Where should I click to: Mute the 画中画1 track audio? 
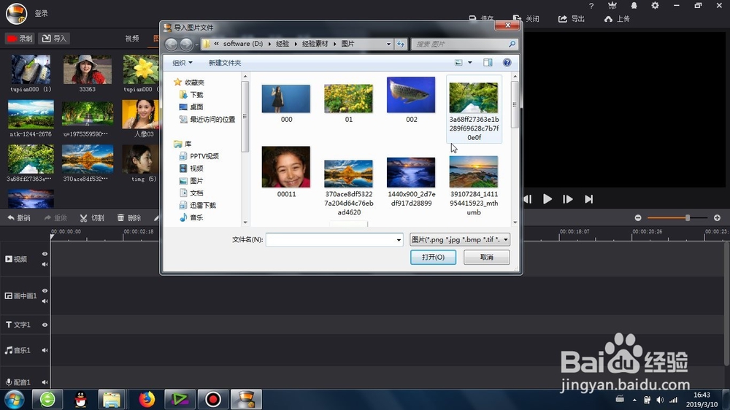click(45, 301)
